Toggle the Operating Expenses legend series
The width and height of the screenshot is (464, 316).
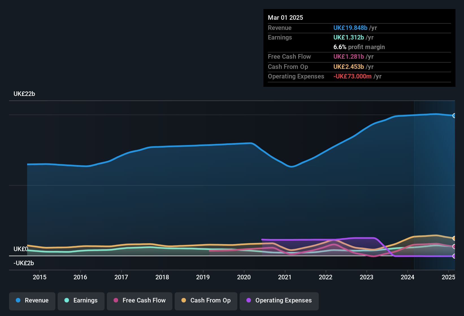pos(279,301)
